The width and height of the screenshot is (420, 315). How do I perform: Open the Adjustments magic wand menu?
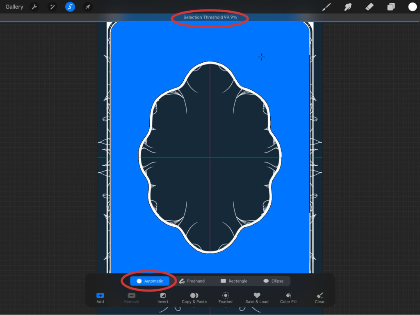tap(52, 7)
